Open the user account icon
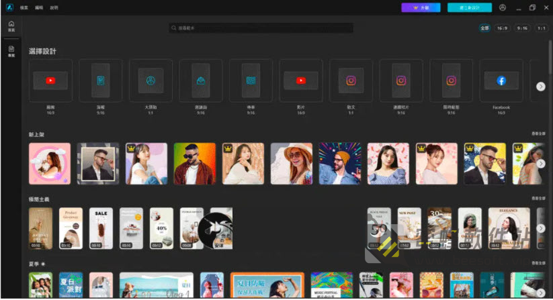 coord(503,7)
